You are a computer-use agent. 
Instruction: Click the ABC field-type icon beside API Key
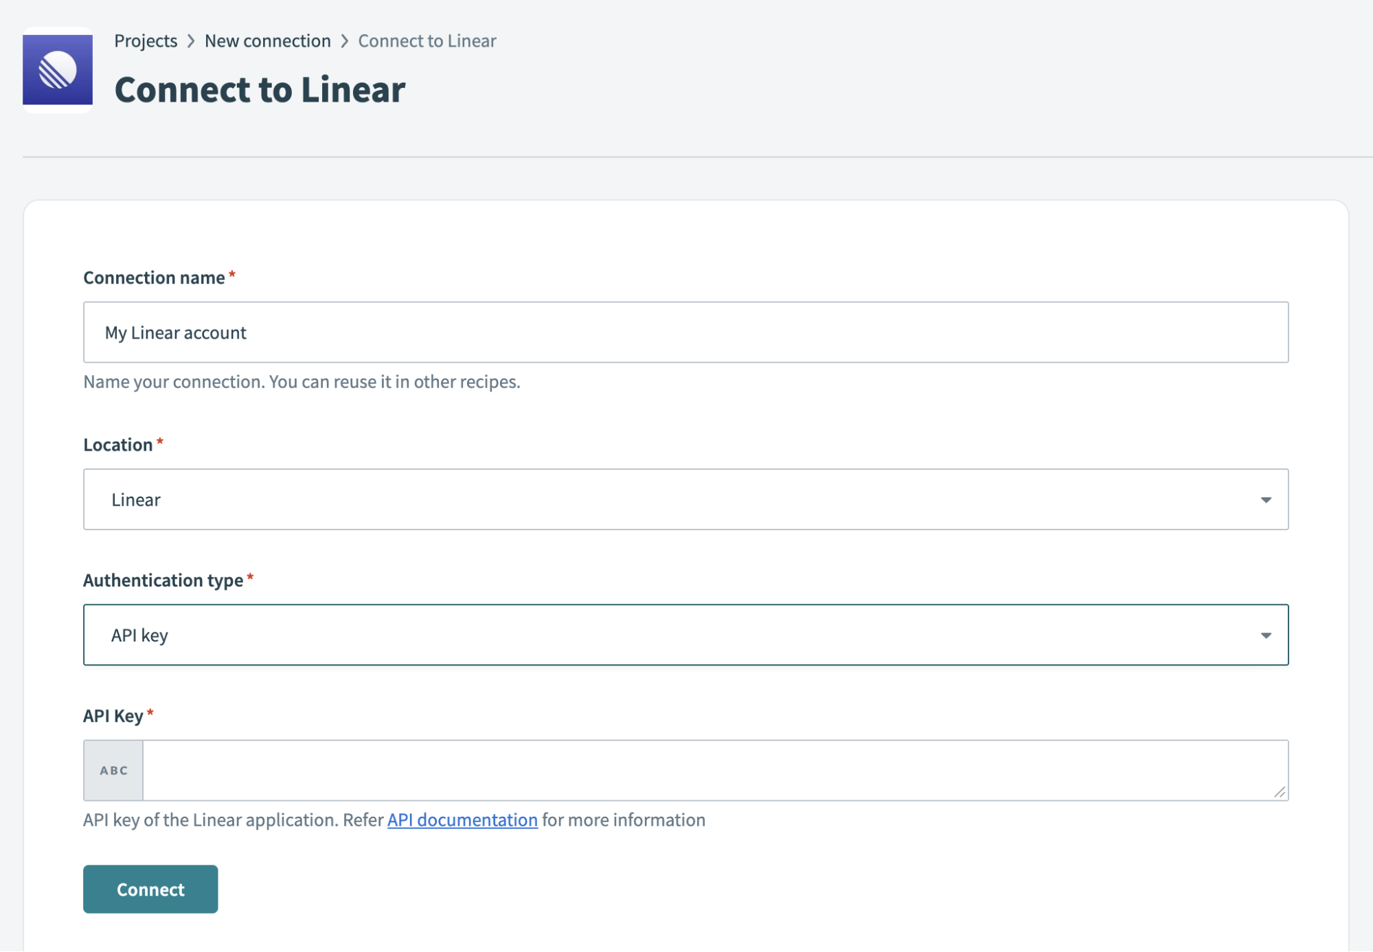coord(113,770)
